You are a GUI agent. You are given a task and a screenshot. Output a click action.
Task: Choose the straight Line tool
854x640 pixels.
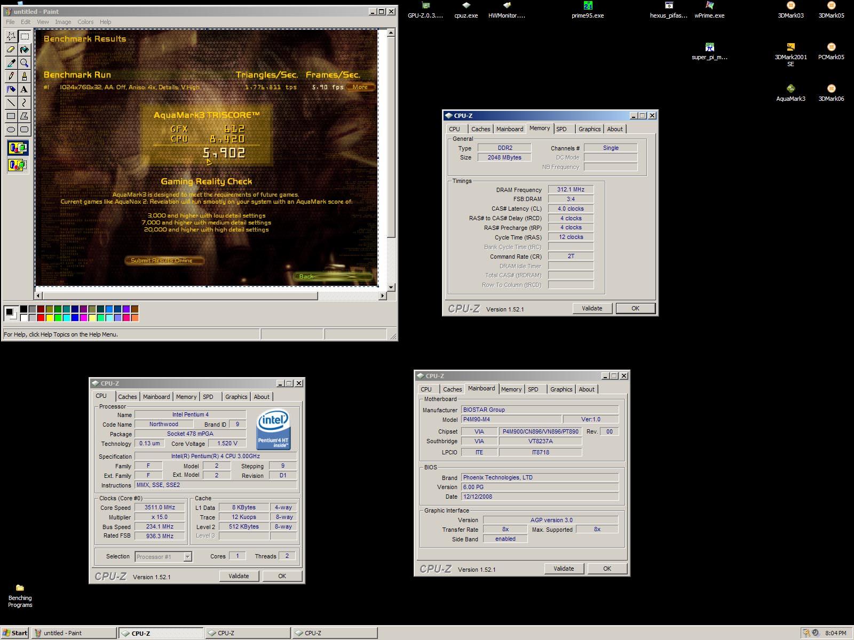11,102
